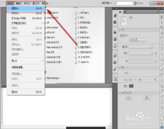
Task: Select the Text (T) tool
Action: tap(162, 49)
